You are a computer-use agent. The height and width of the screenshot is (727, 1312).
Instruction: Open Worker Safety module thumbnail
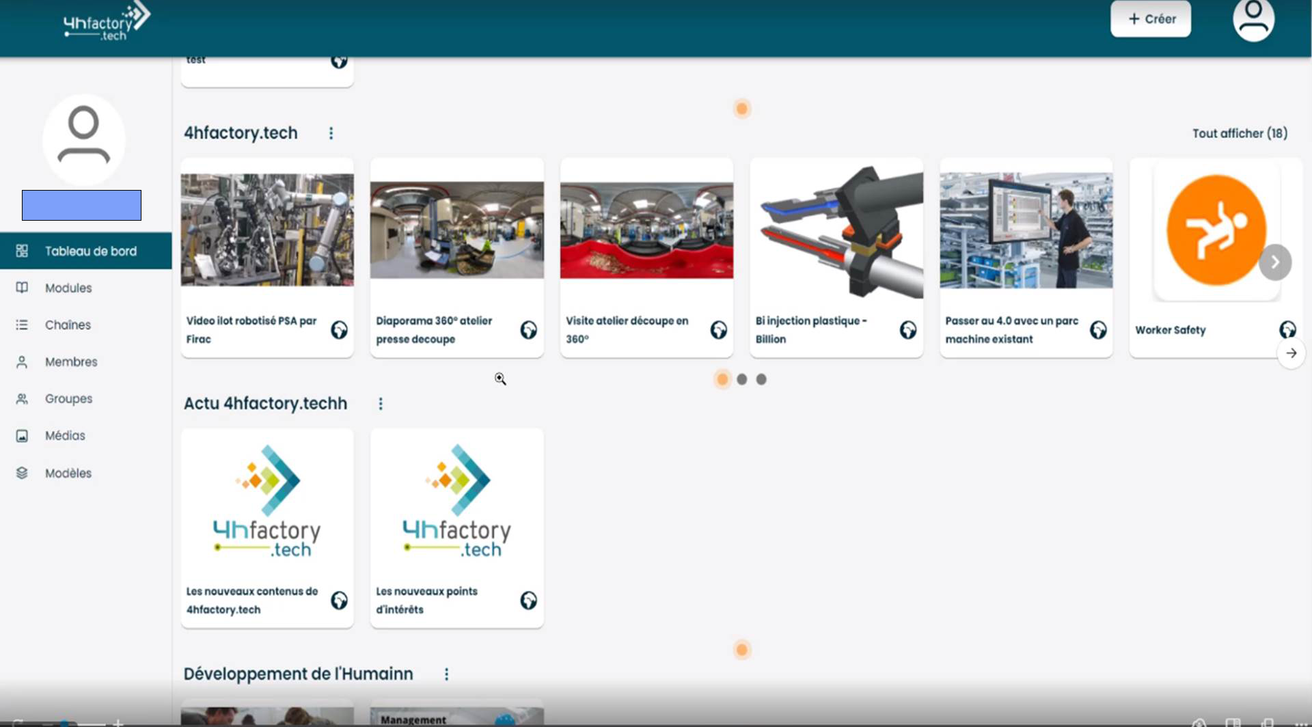coord(1216,230)
